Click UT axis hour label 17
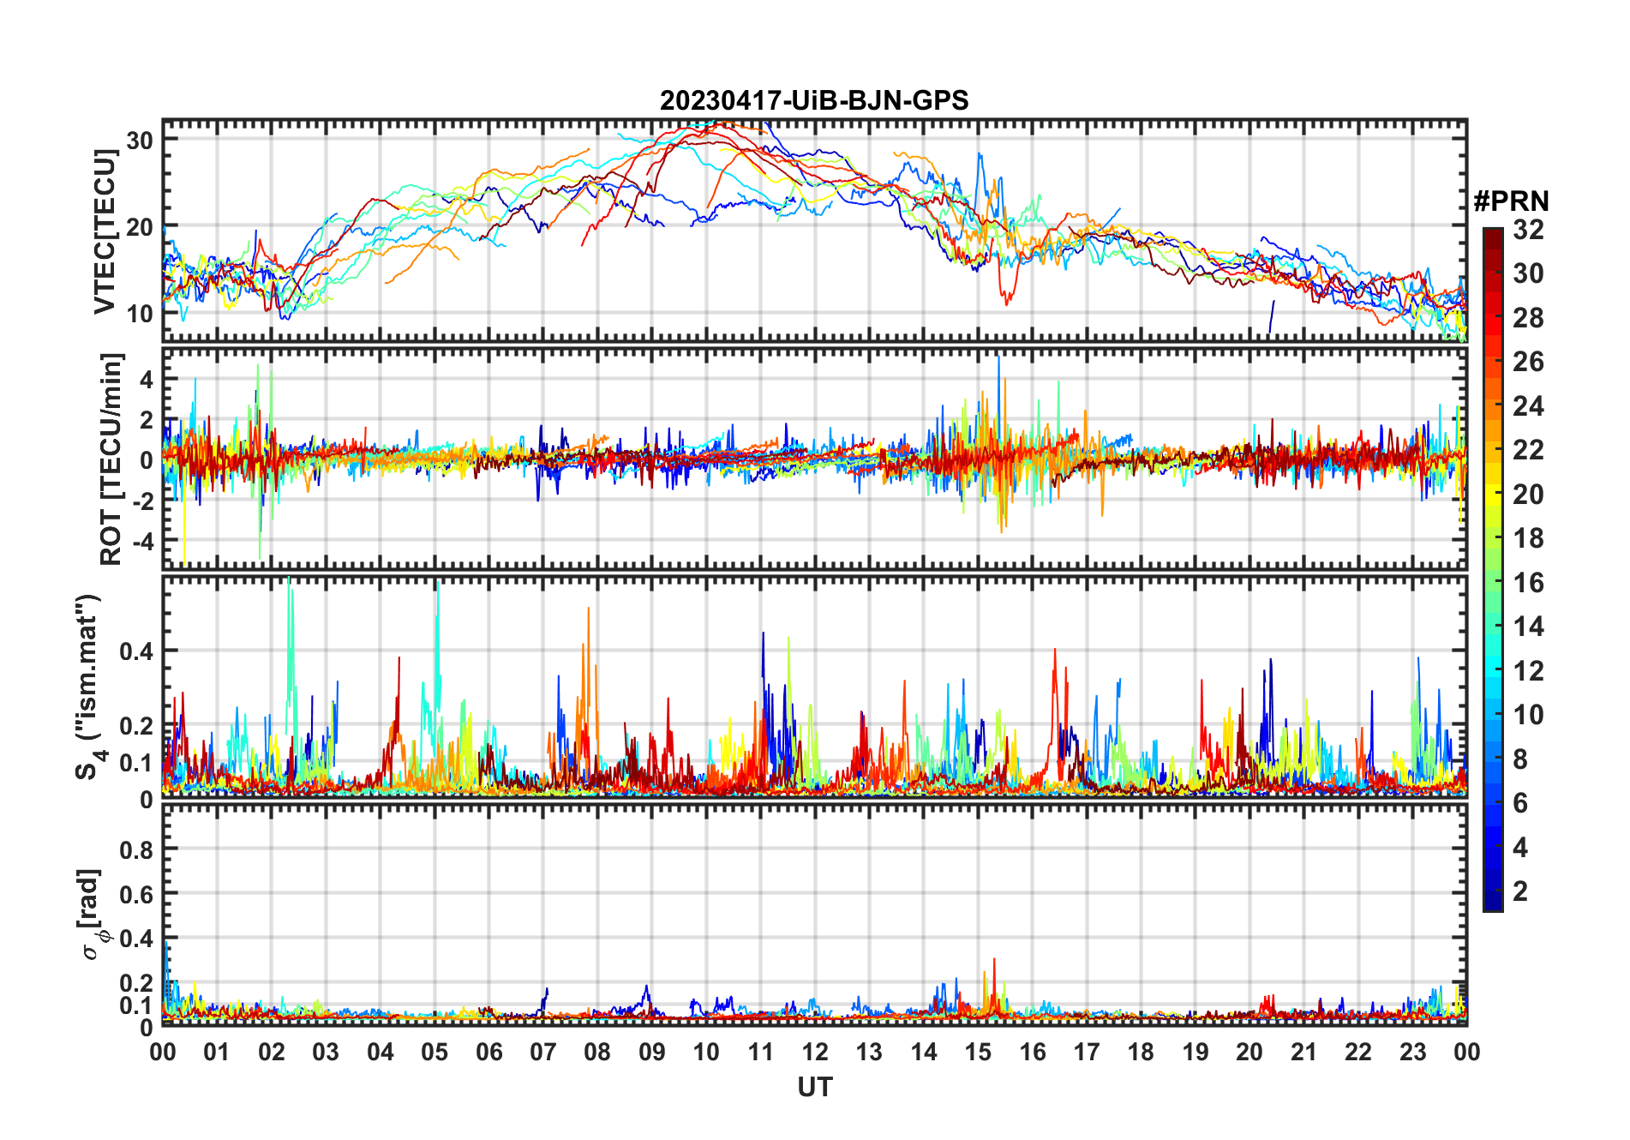The width and height of the screenshot is (1630, 1140). point(1087,1052)
